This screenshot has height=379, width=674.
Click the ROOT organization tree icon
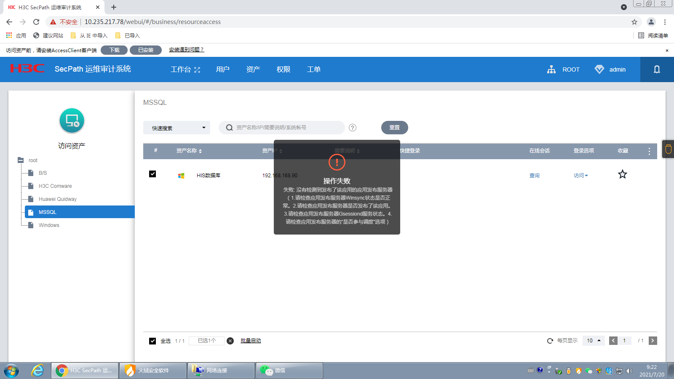click(x=551, y=69)
